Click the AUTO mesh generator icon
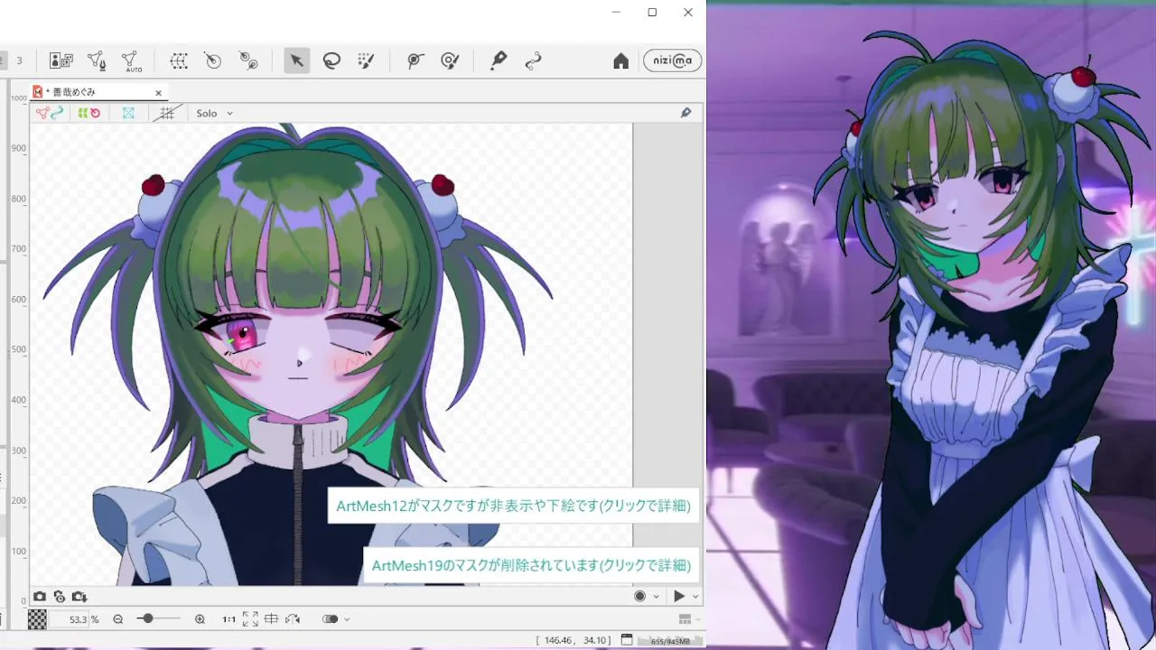This screenshot has width=1156, height=650. tap(132, 60)
